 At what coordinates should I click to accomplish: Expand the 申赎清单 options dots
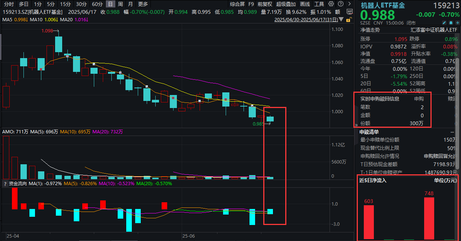pos(452,132)
